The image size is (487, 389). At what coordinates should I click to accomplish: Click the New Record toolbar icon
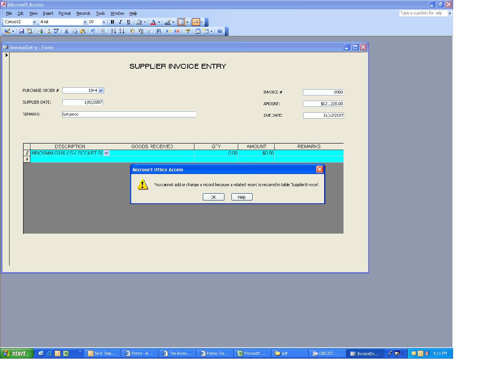(x=169, y=31)
